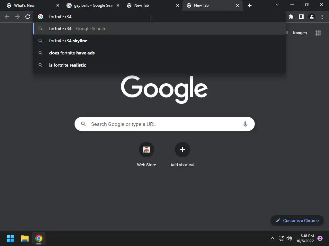This screenshot has width=329, height=246.
Task: Select the active fourth tab
Action: click(x=212, y=5)
